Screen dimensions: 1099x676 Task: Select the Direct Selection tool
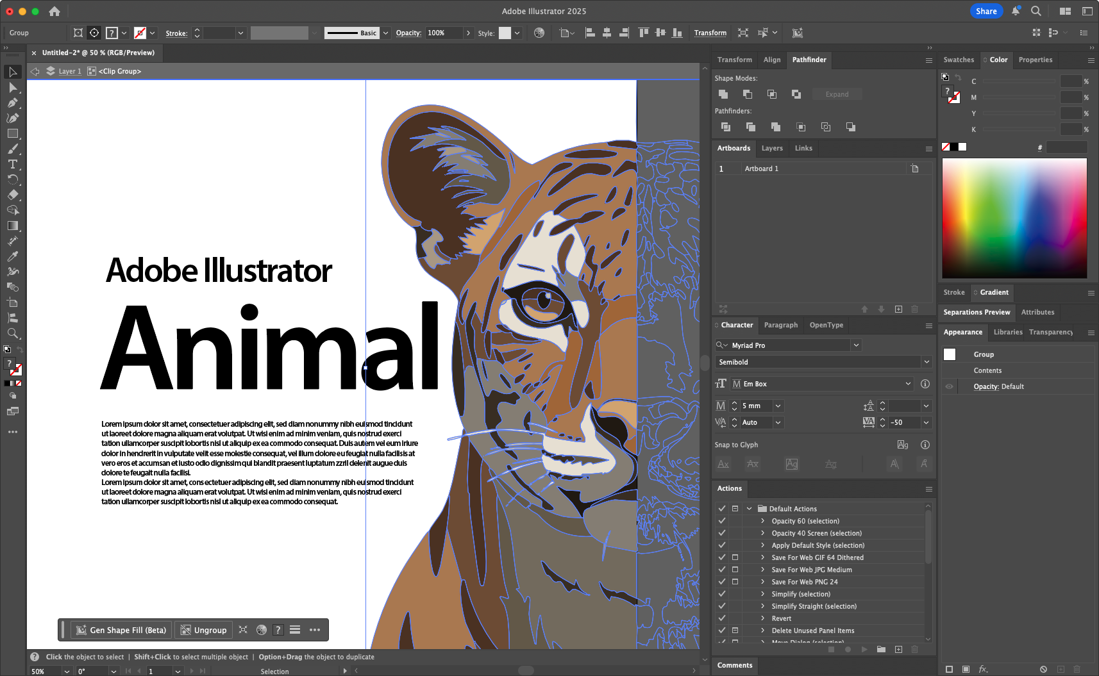point(13,88)
